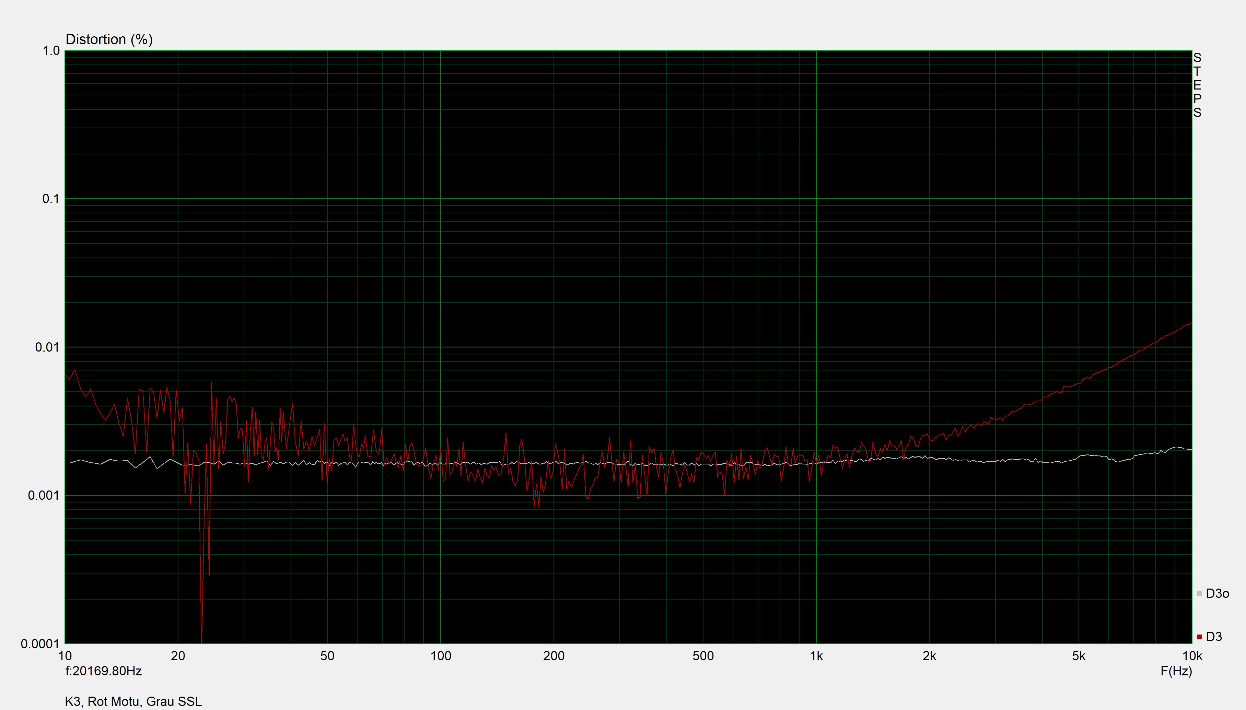Click the 0.1 distortion axis label
Image resolution: width=1246 pixels, height=710 pixels.
tap(51, 199)
